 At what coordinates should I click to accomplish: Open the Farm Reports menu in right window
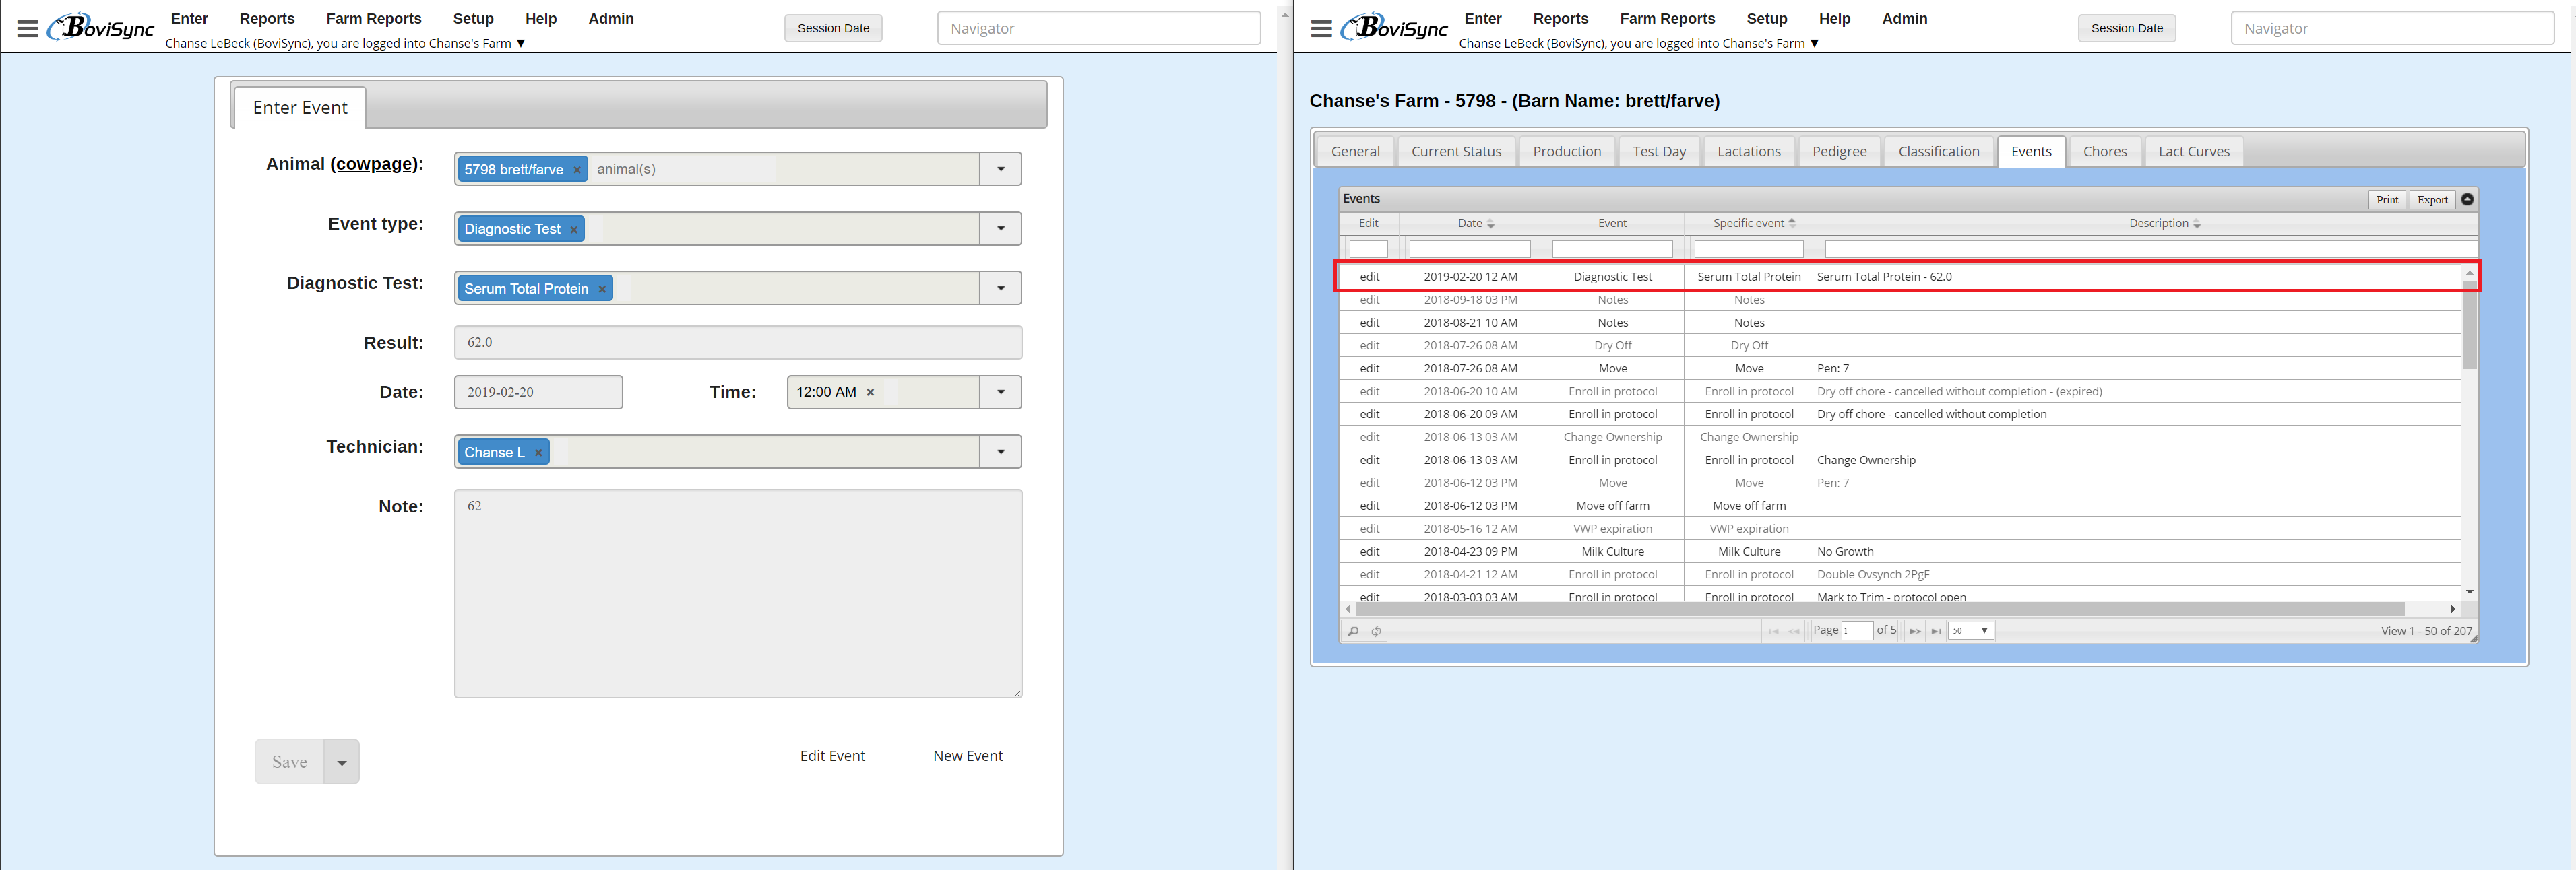pos(1666,19)
